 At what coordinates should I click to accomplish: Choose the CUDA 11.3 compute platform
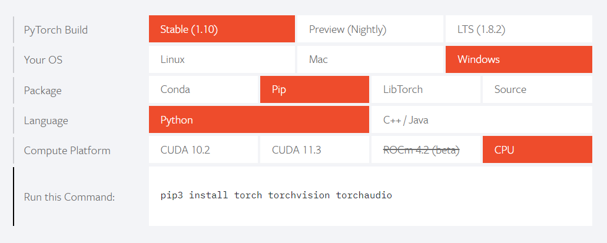(314, 149)
